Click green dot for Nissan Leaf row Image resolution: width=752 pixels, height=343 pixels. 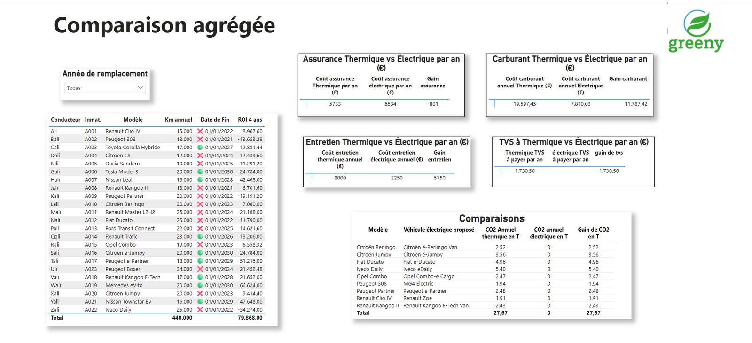coord(200,180)
